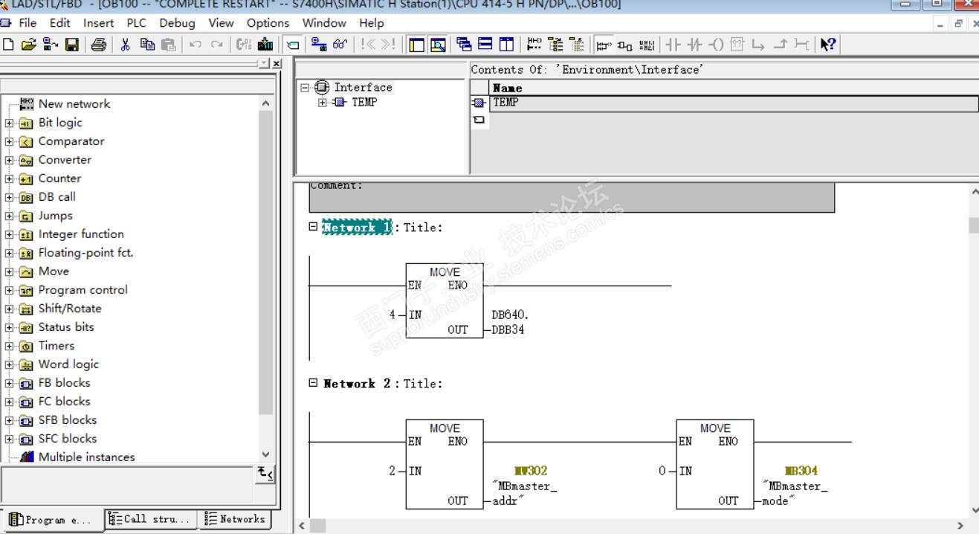Insert coil element icon
Image resolution: width=979 pixels, height=534 pixels.
716,45
